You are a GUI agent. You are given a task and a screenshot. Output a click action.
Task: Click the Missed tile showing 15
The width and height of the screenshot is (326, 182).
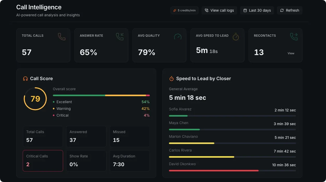point(130,136)
